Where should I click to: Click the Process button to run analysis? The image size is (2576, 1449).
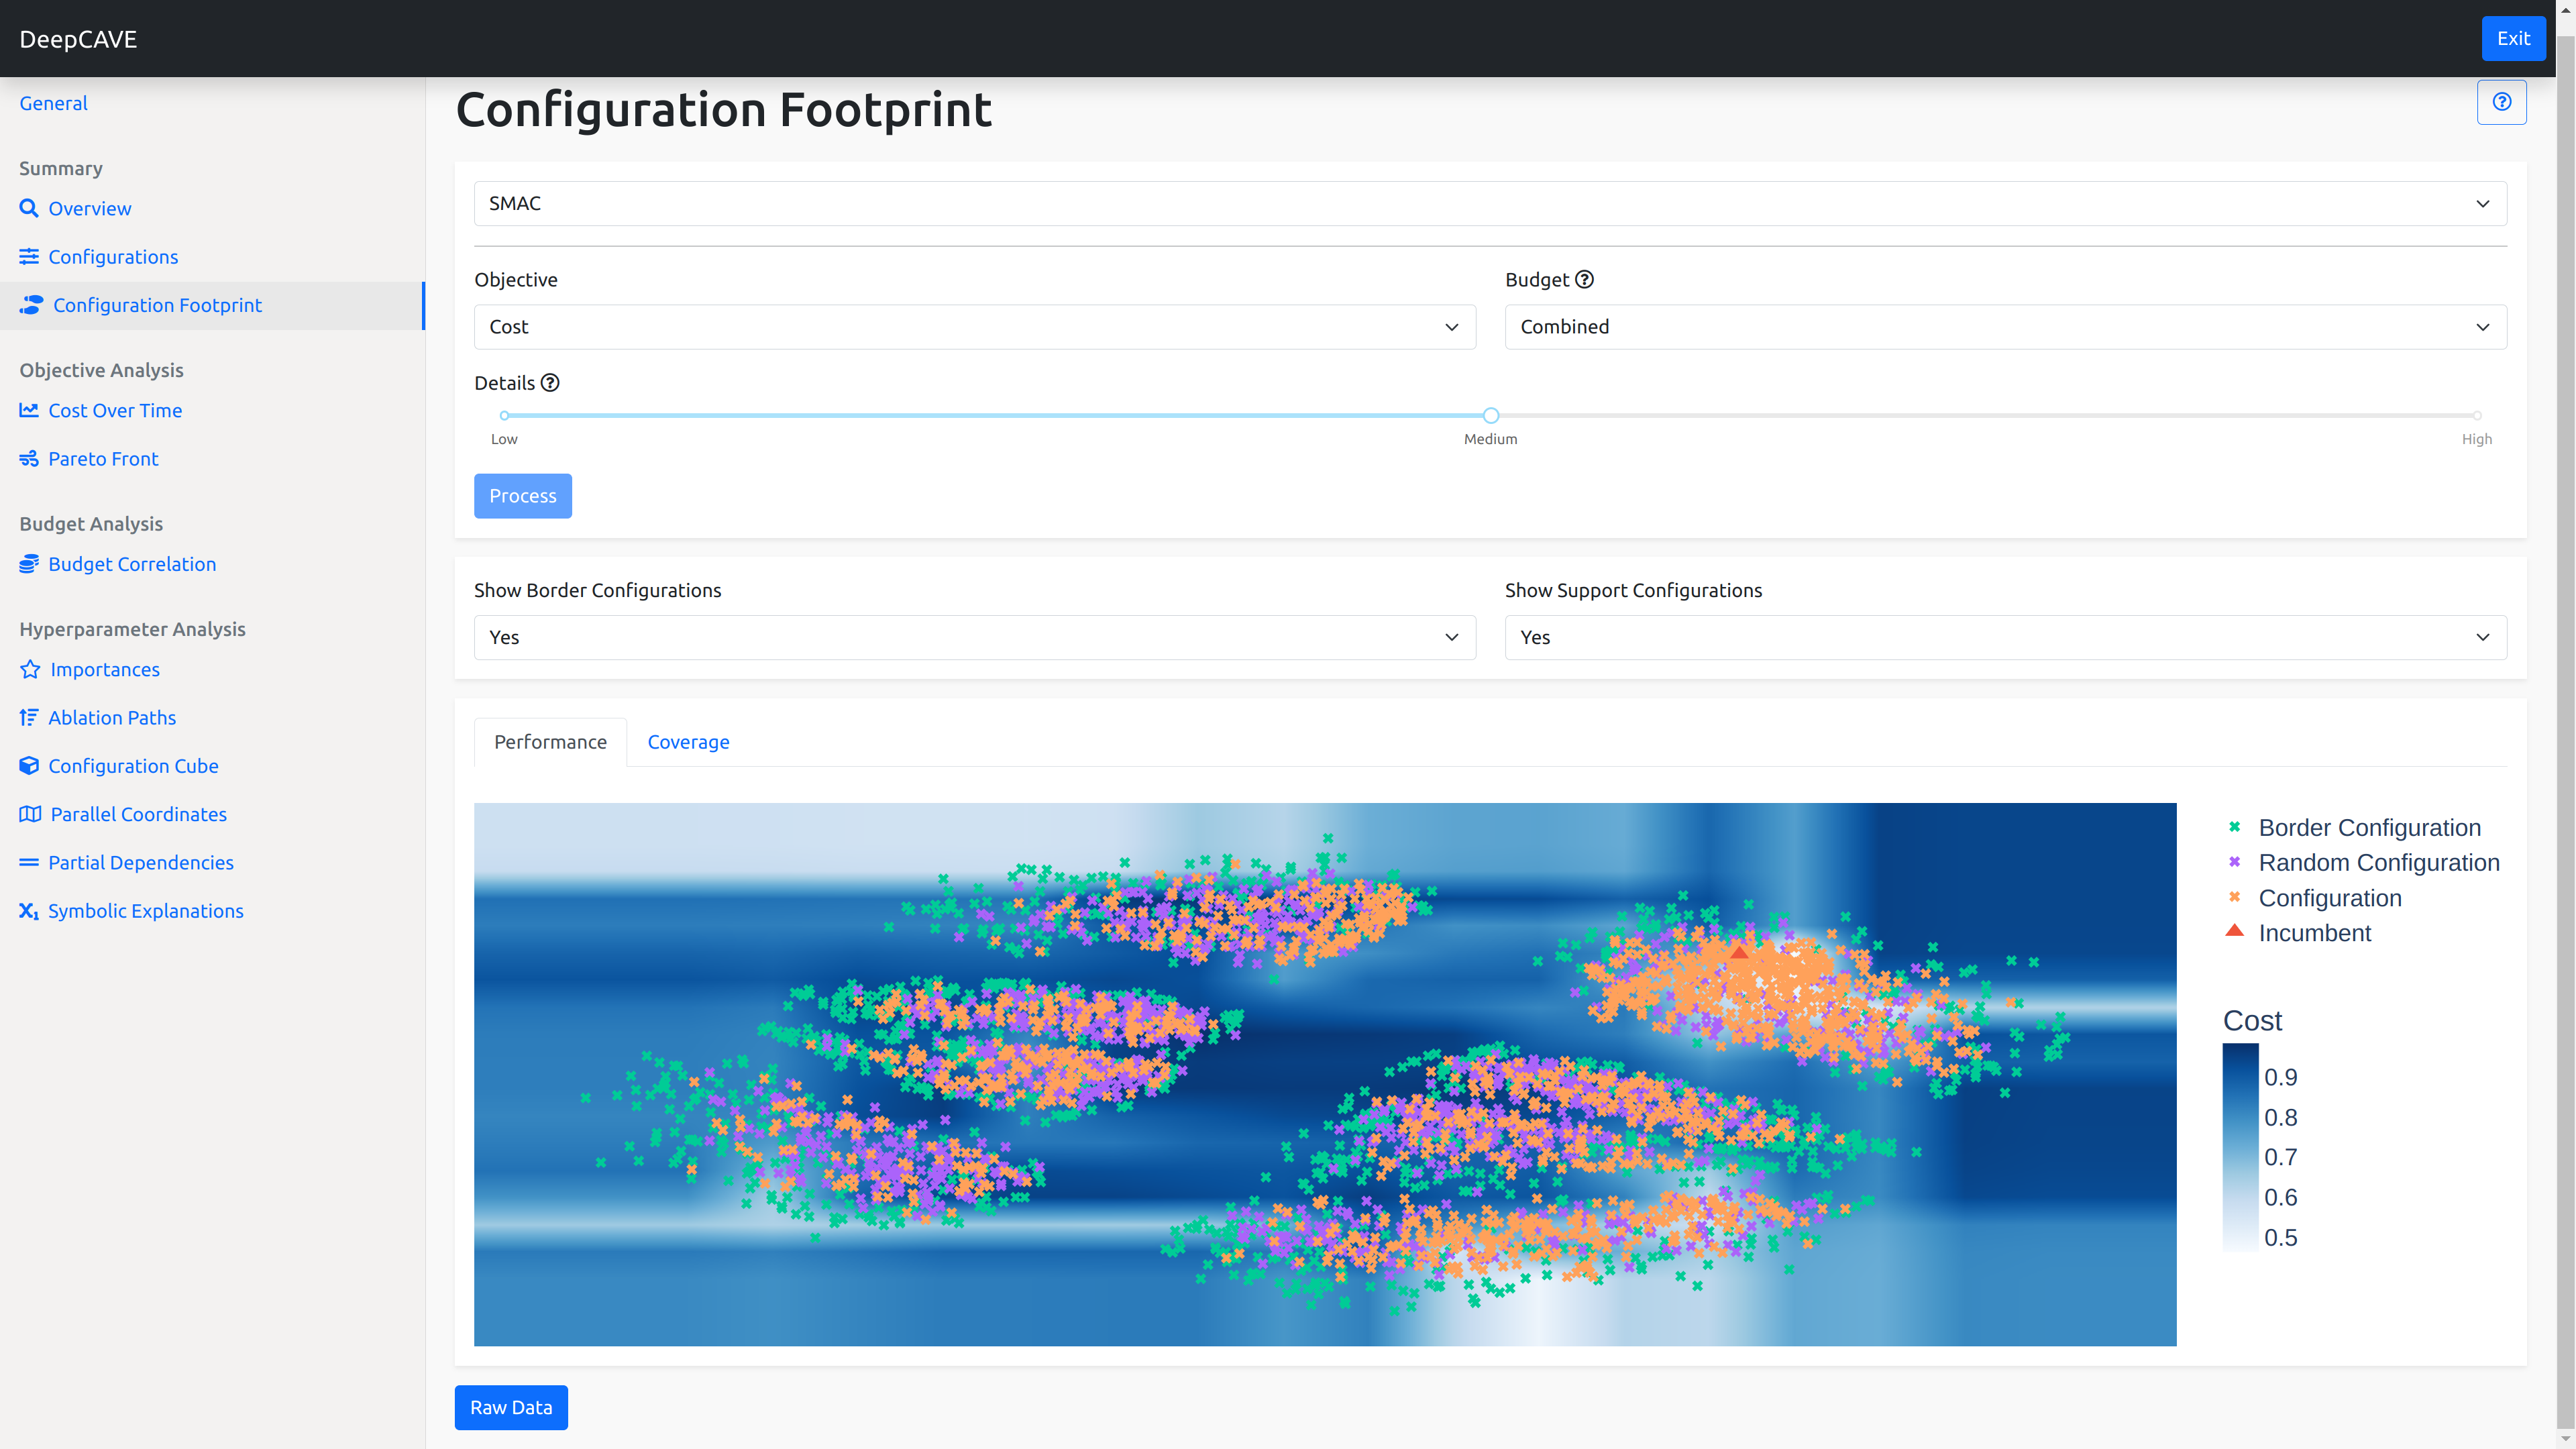(x=522, y=495)
